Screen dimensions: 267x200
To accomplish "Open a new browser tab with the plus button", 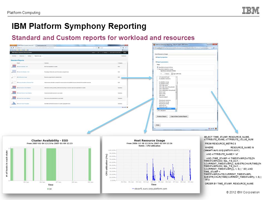I will [x=55, y=46].
